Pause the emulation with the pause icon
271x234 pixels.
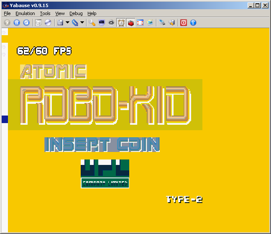click(x=17, y=23)
